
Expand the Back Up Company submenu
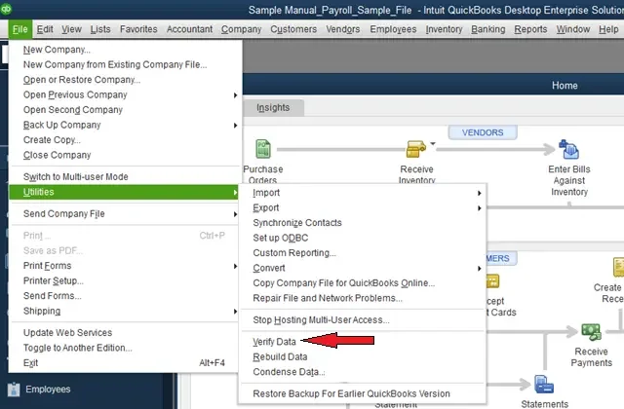pos(235,126)
